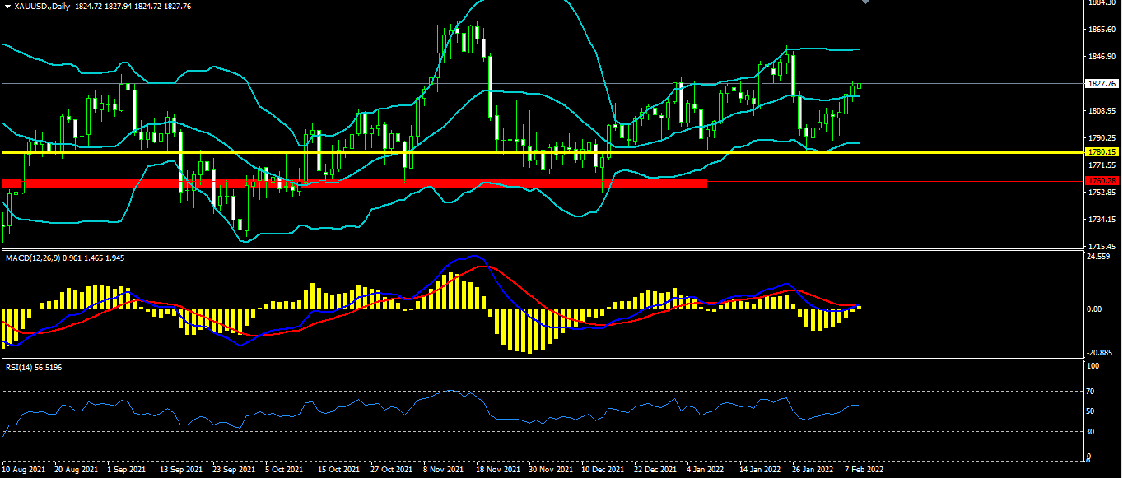Image resolution: width=1123 pixels, height=478 pixels.
Task: Click the 1734.15 price scale value
Action: click(1101, 220)
